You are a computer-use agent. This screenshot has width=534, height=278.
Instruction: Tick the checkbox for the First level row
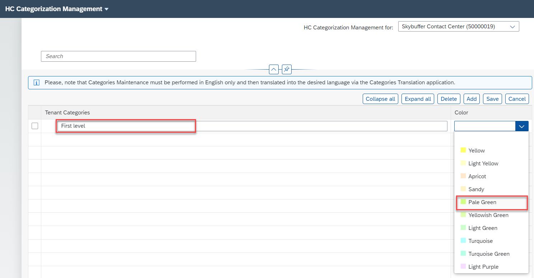[35, 126]
